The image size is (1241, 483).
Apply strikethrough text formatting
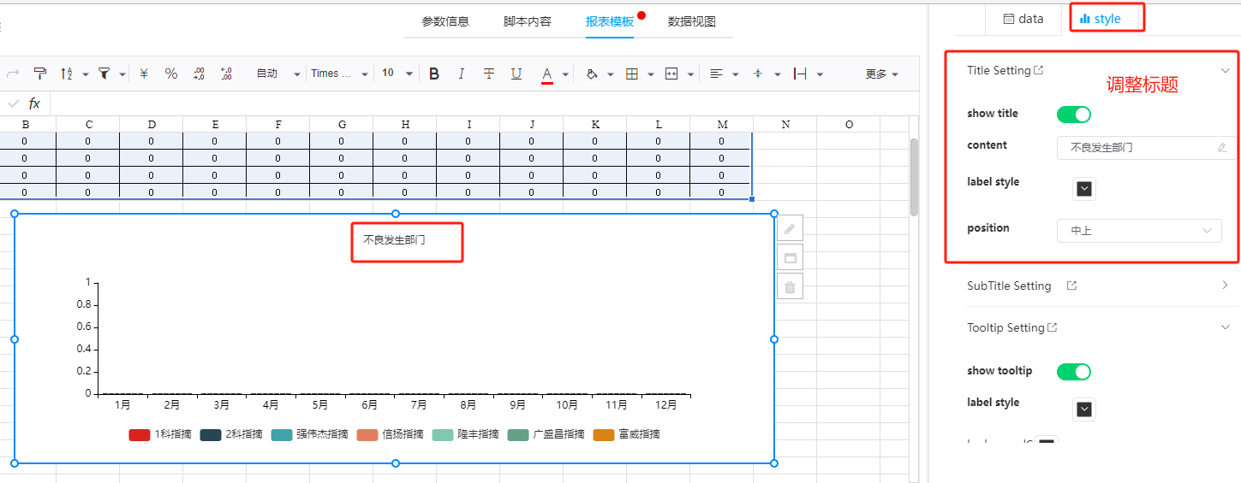pyautogui.click(x=489, y=74)
